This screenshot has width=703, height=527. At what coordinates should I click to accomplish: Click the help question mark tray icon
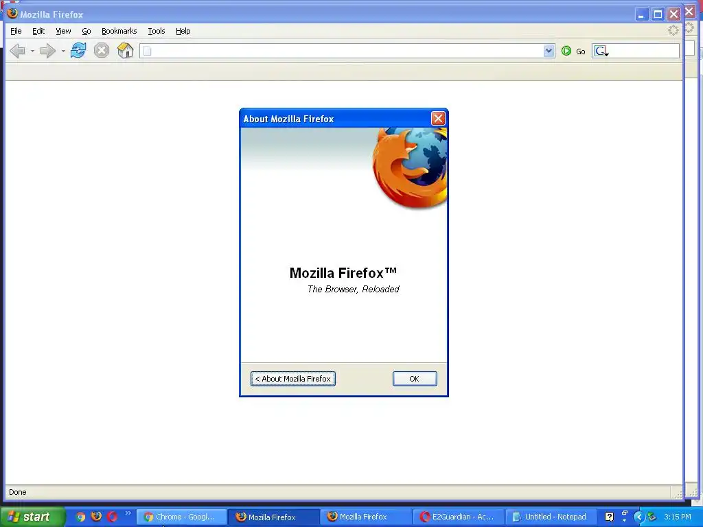[x=610, y=517]
